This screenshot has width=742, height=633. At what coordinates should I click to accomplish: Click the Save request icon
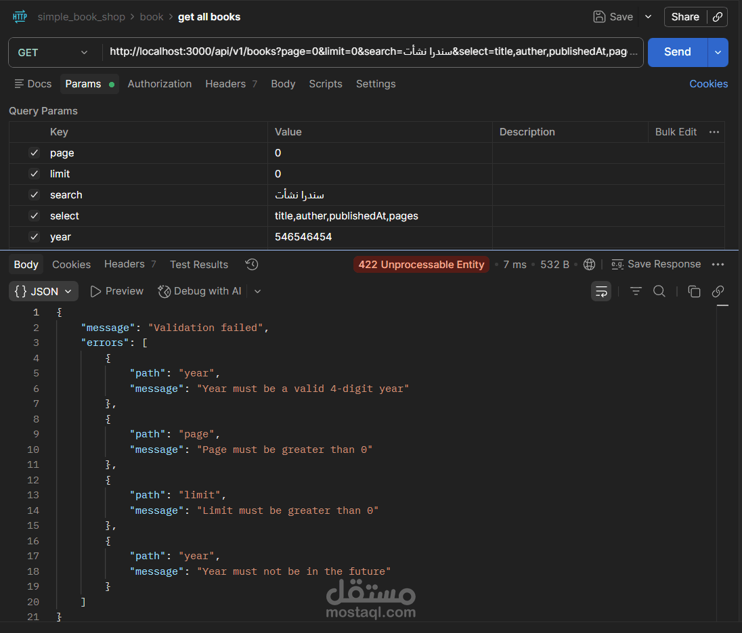pos(599,17)
